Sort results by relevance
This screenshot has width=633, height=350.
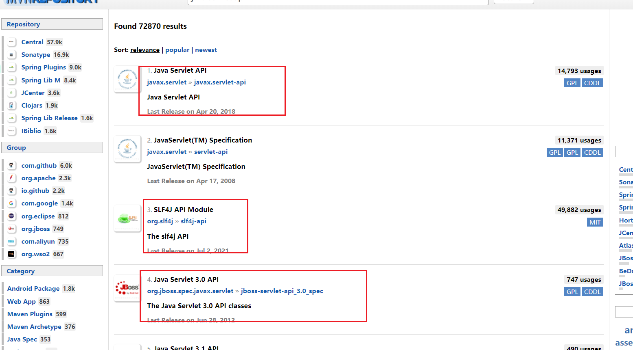pos(145,50)
